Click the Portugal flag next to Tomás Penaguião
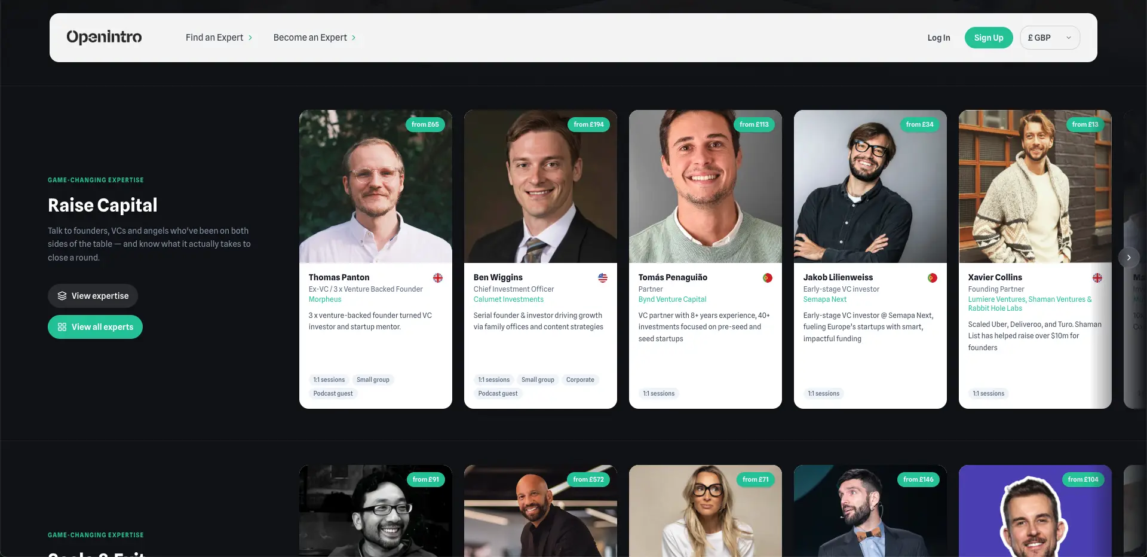This screenshot has height=557, width=1147. tap(768, 278)
